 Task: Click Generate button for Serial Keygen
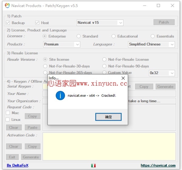coord(166,87)
